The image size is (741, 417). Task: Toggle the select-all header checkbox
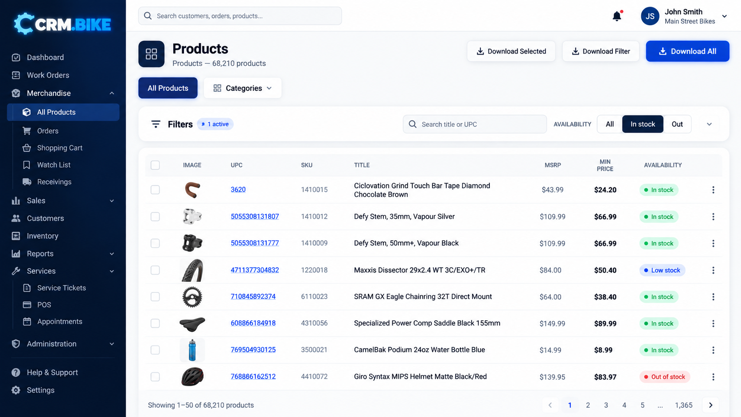click(155, 165)
